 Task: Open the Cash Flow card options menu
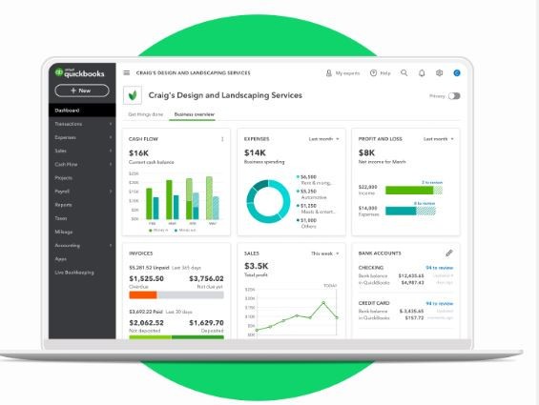pos(222,139)
